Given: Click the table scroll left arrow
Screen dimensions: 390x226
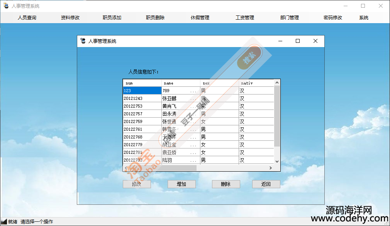Looking at the screenshot, I should tap(126, 168).
